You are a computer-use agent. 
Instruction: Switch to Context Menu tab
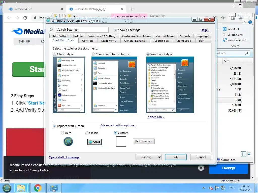[165, 36]
